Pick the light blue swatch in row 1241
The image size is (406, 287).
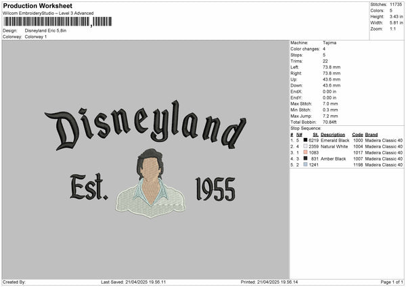point(306,164)
